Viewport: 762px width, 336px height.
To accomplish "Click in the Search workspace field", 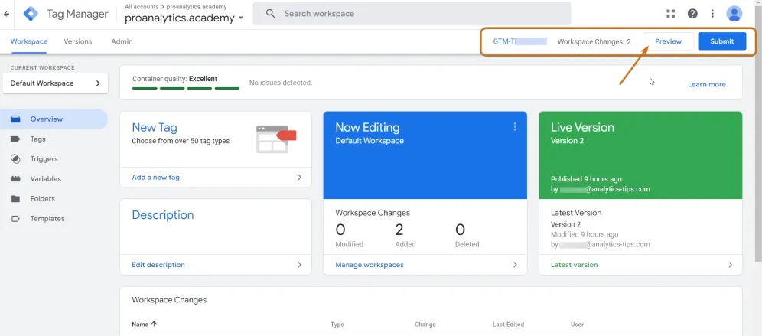I will point(412,14).
